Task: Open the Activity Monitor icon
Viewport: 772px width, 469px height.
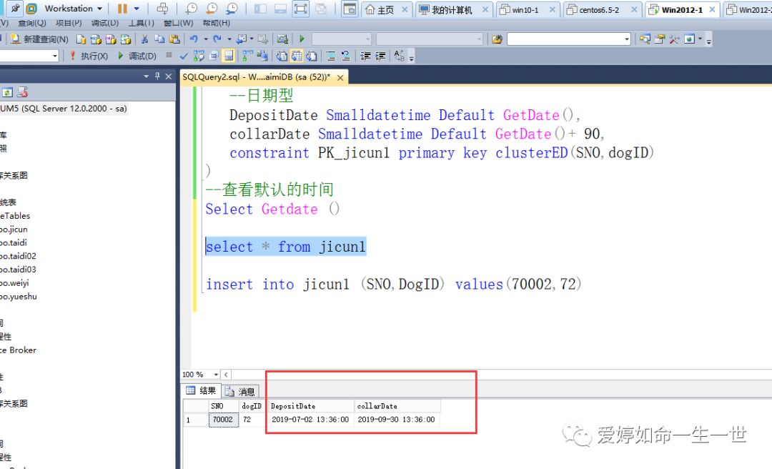Action: [282, 39]
